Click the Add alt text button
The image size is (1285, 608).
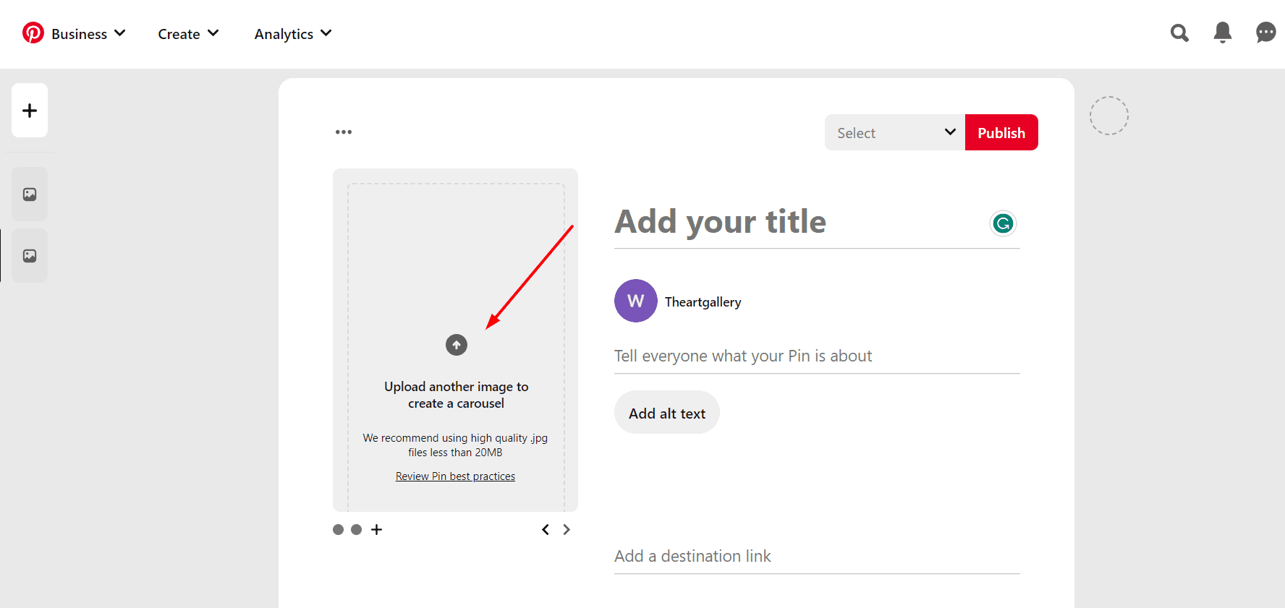click(x=666, y=414)
